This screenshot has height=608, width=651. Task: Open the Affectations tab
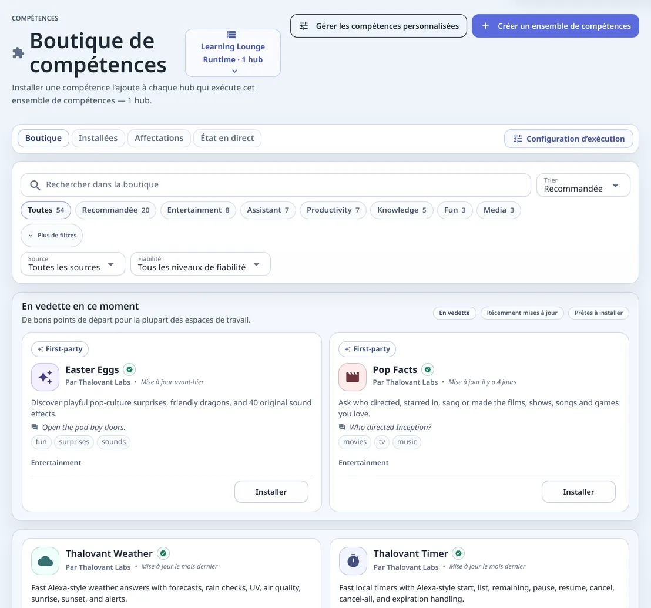click(159, 138)
